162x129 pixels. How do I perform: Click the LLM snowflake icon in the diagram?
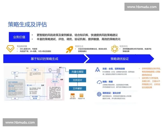[28, 85]
